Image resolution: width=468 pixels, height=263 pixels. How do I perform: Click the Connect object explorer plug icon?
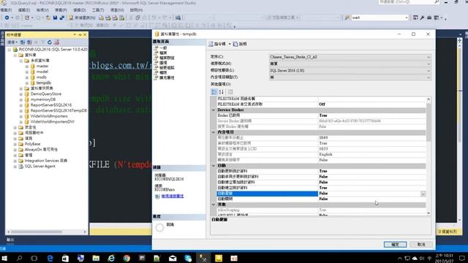23,42
